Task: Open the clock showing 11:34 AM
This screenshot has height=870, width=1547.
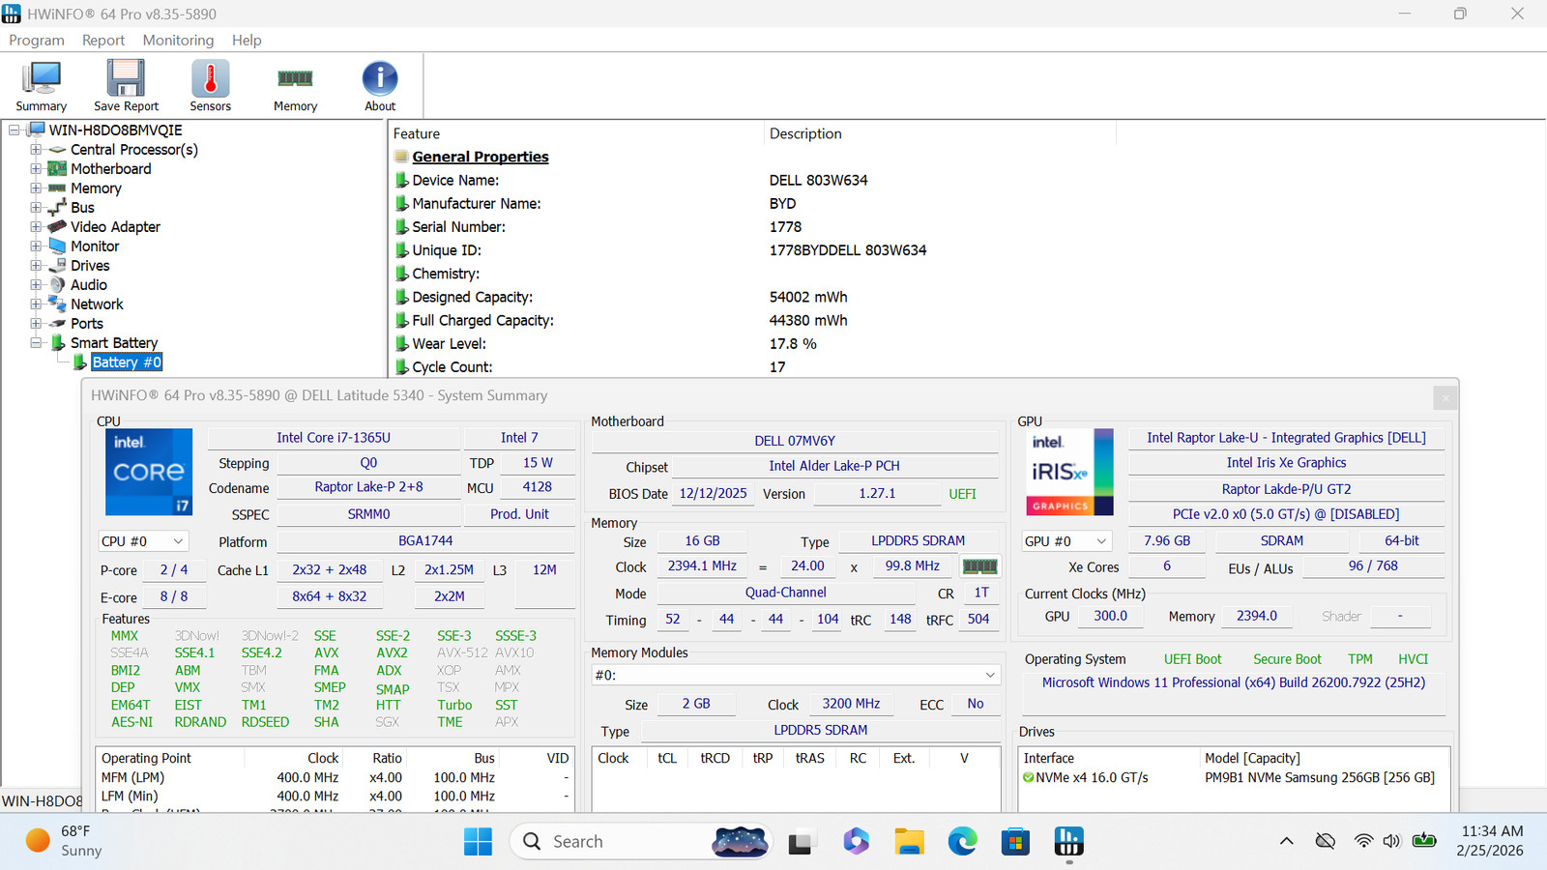Action: (x=1492, y=841)
